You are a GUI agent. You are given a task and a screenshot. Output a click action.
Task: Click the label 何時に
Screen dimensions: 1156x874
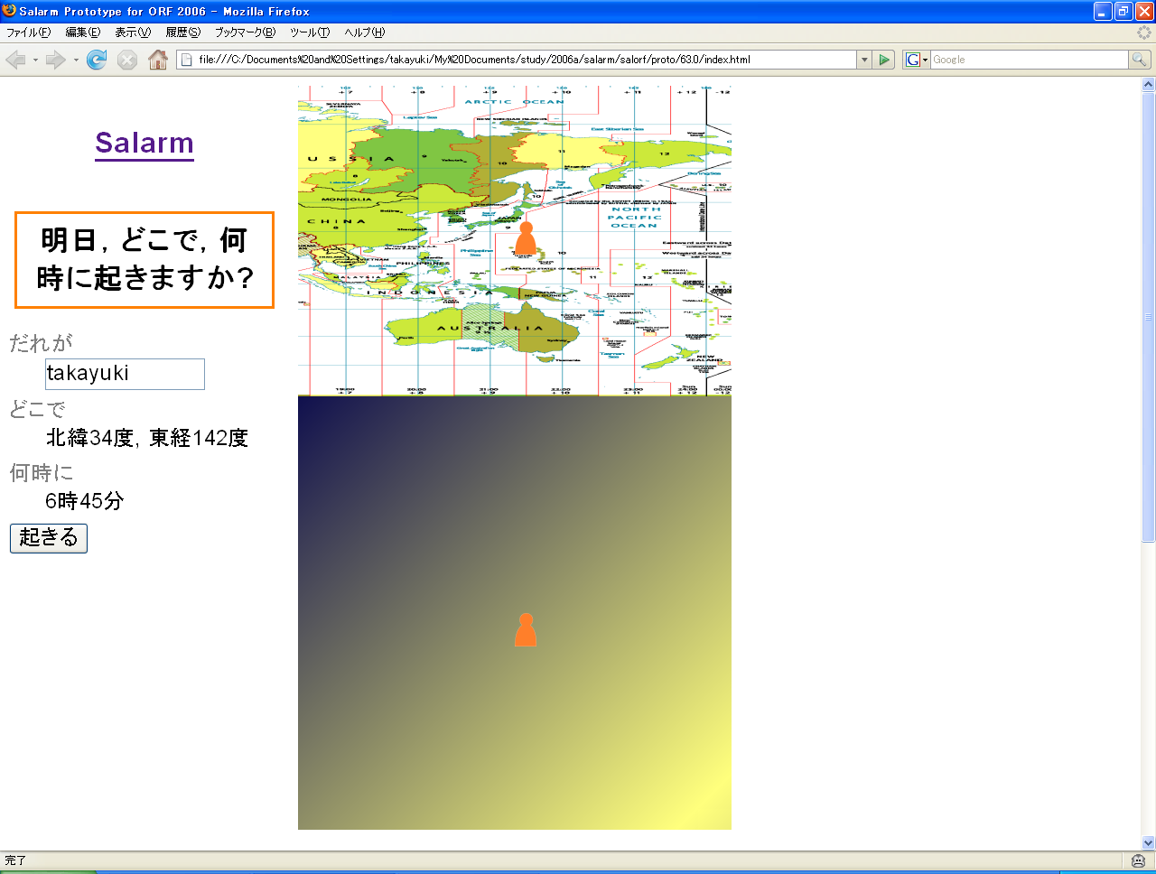42,473
